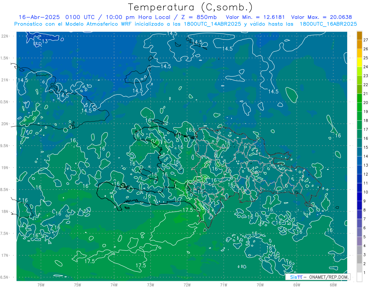This screenshot has height=289, width=374.
Task: Click the '70W' longitude axis label
Action: [x=260, y=285]
